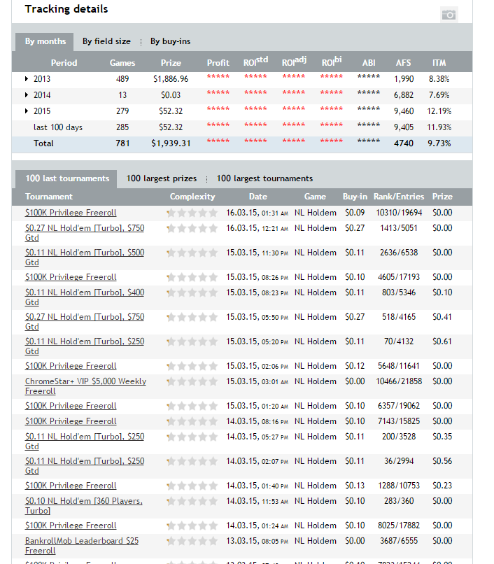
Task: Click the Buy-in column header
Action: click(x=355, y=197)
